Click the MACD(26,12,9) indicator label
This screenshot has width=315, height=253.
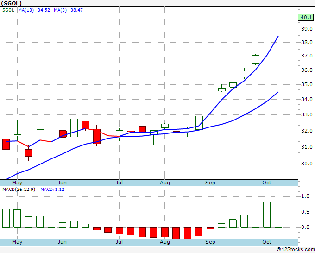tap(19, 190)
